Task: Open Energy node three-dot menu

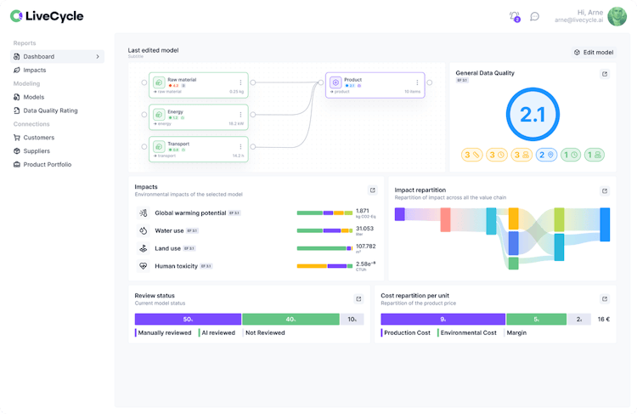Action: 240,115
